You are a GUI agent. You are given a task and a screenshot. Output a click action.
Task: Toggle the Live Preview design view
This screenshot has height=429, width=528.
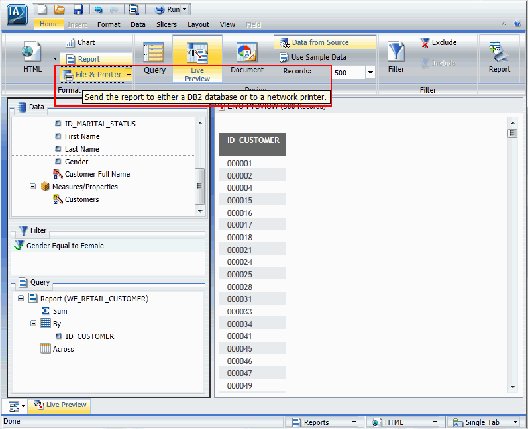197,59
